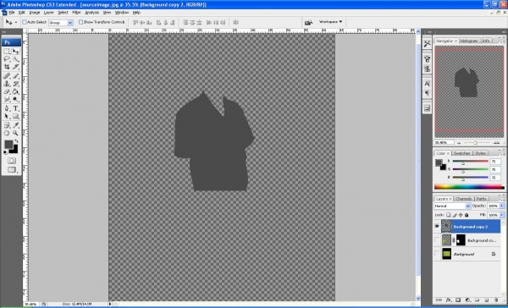Show the Background layer
508x308 pixels.
pos(437,254)
